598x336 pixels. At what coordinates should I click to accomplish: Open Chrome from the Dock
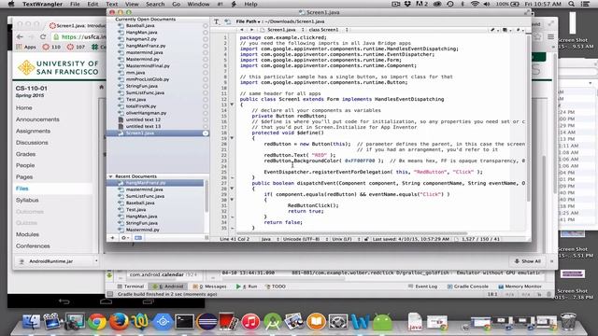tap(97, 321)
